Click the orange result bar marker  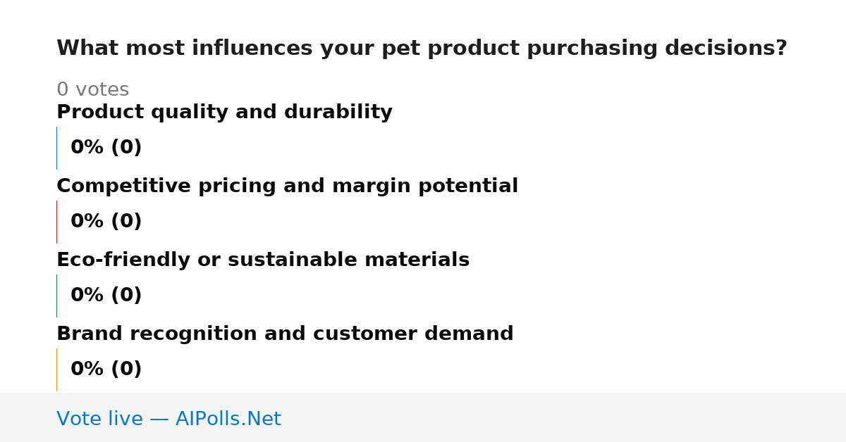pyautogui.click(x=56, y=370)
